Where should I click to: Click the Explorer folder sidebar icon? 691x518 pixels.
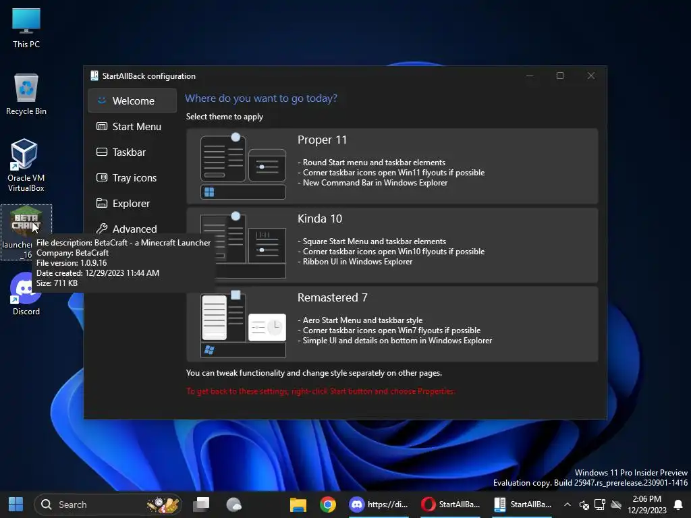[102, 203]
